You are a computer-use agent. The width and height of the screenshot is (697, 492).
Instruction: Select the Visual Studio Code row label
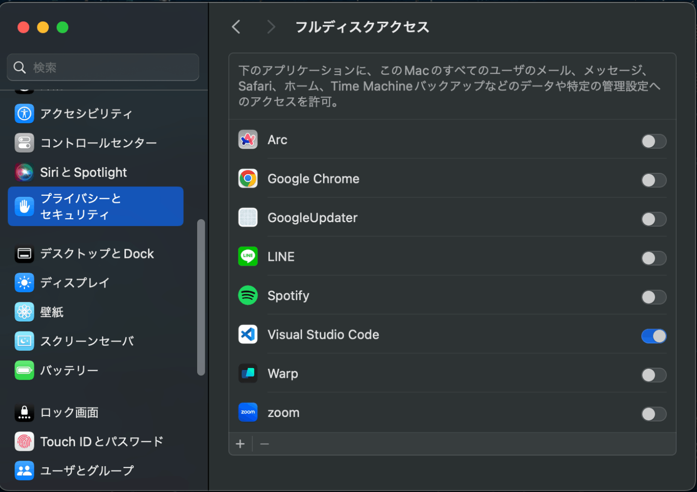pyautogui.click(x=324, y=334)
